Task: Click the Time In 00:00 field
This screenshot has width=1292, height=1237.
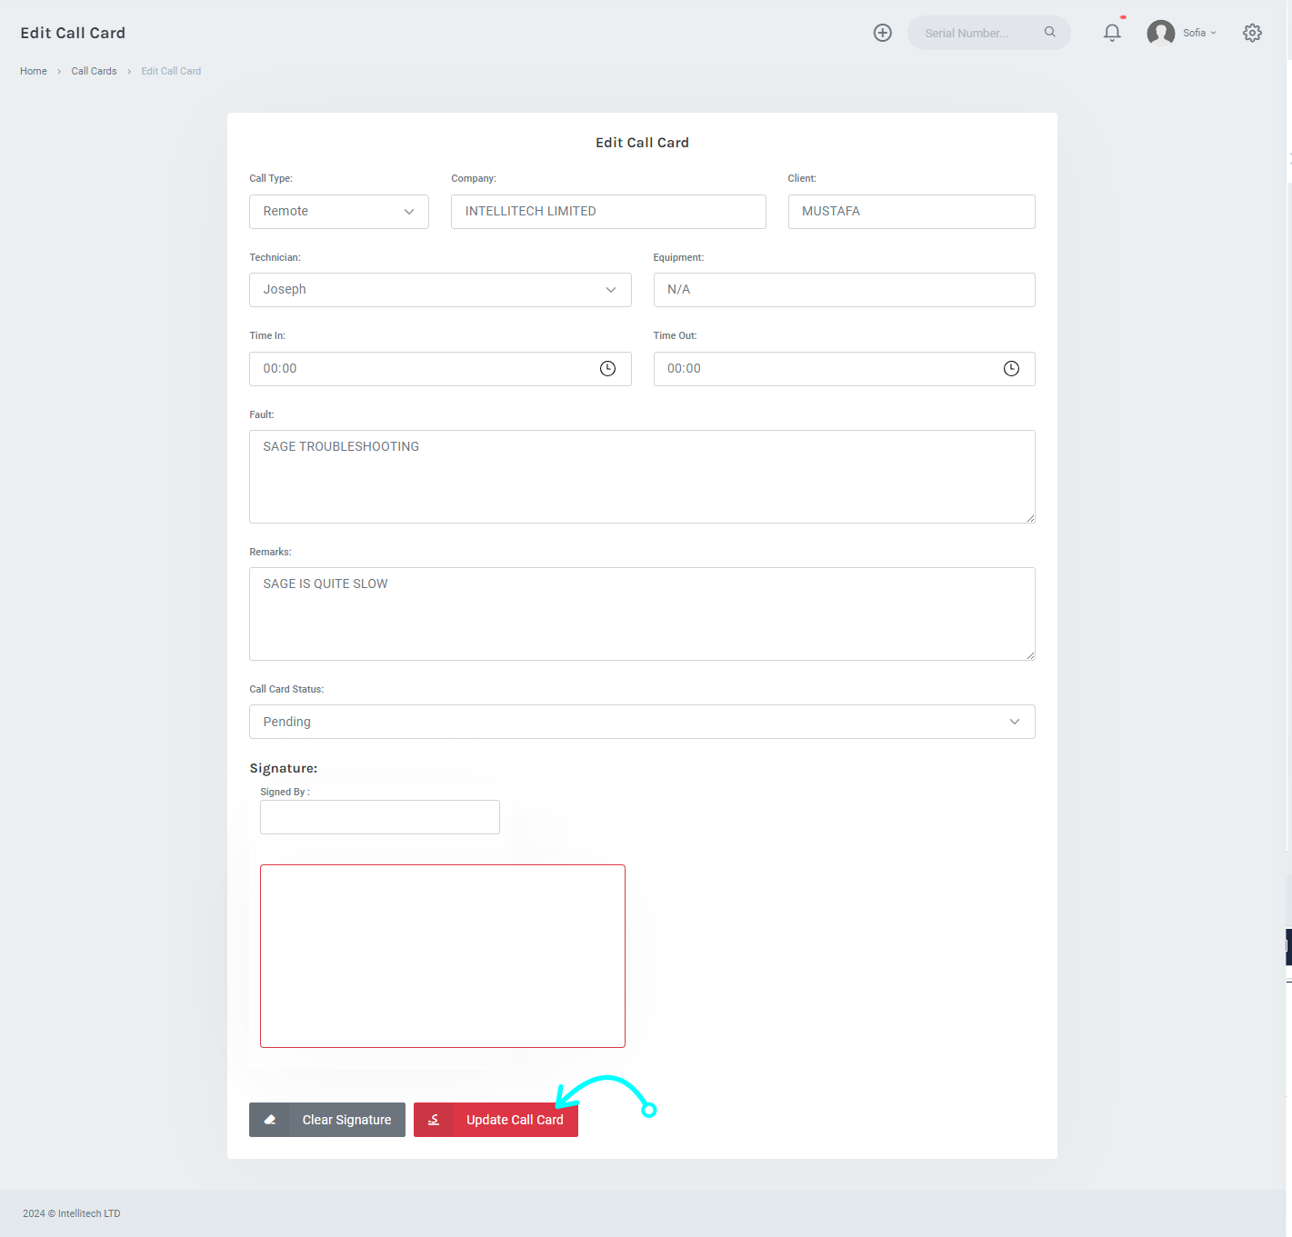Action: coord(440,368)
